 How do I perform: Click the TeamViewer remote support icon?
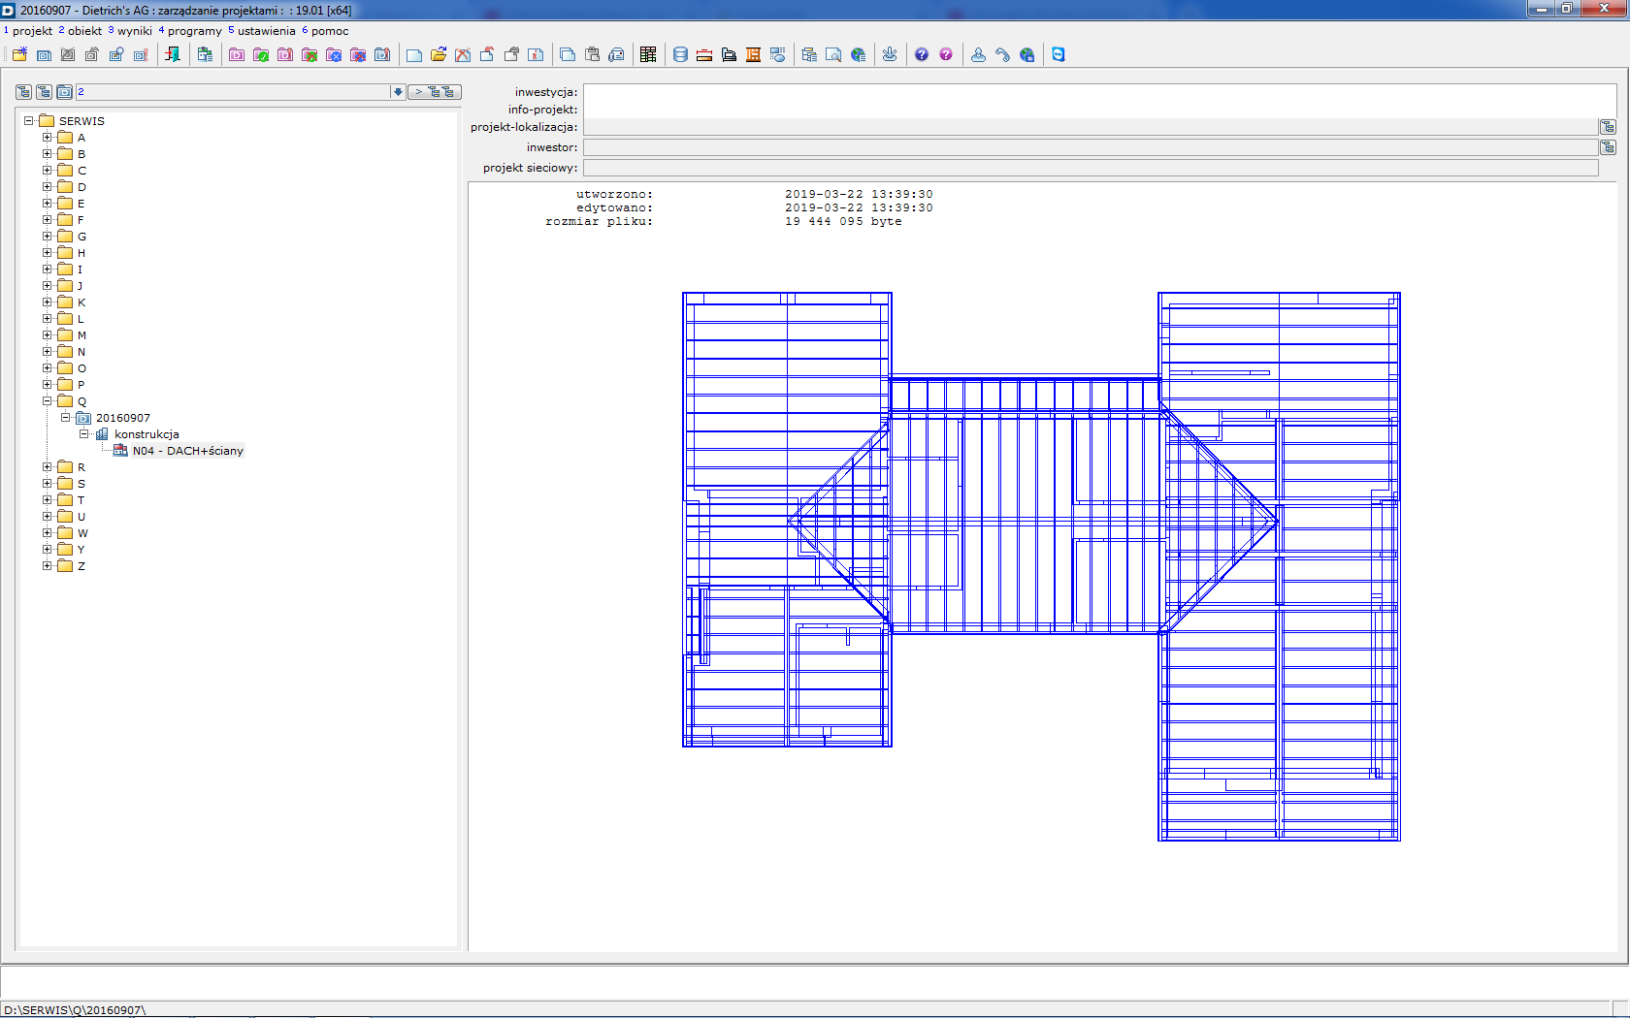pos(1059,54)
